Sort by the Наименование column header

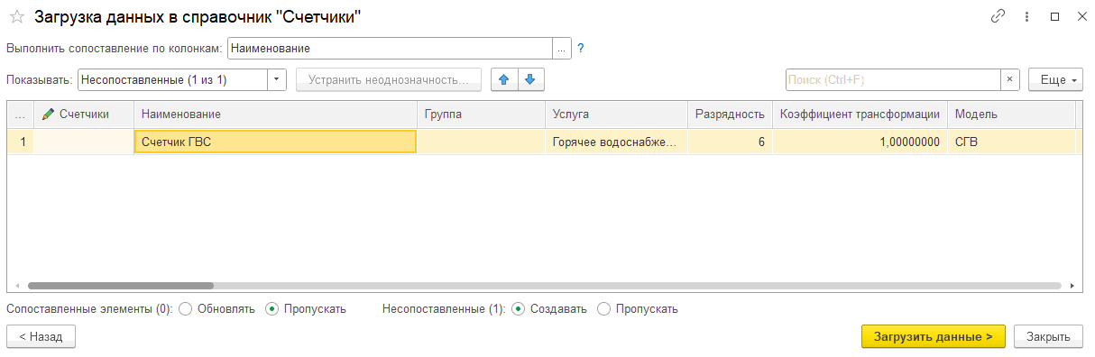pos(275,114)
